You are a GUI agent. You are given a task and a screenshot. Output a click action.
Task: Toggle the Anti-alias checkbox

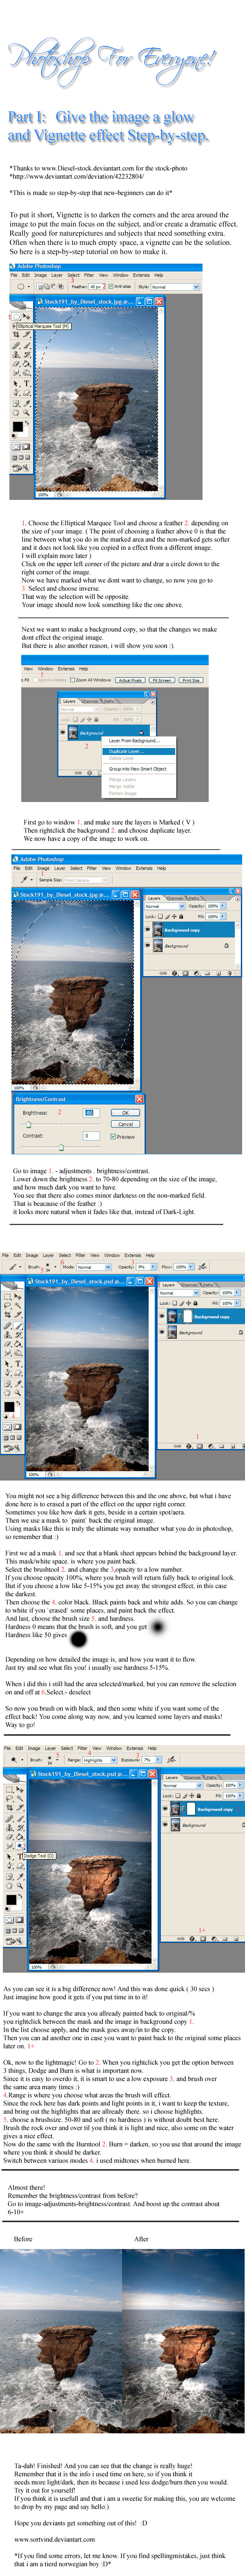point(111,286)
